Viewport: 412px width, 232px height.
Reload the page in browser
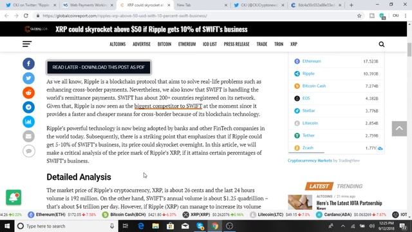[26, 15]
